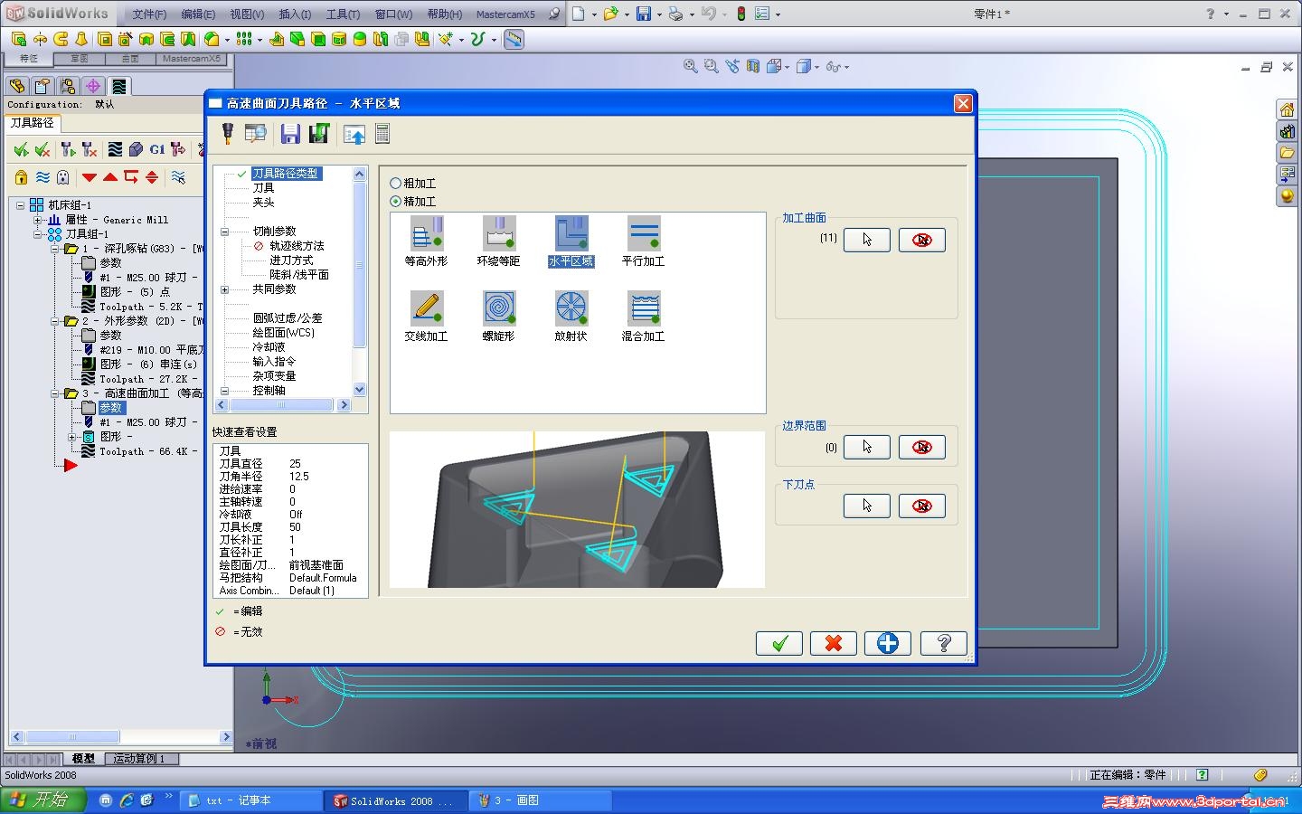Screen dimensions: 1302x814
Task: Click the clear selection button for 下刀点
Action: coord(922,506)
